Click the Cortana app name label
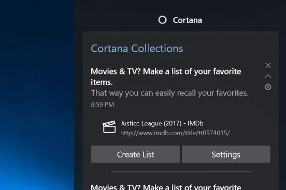This screenshot has width=286, height=190. (x=188, y=20)
